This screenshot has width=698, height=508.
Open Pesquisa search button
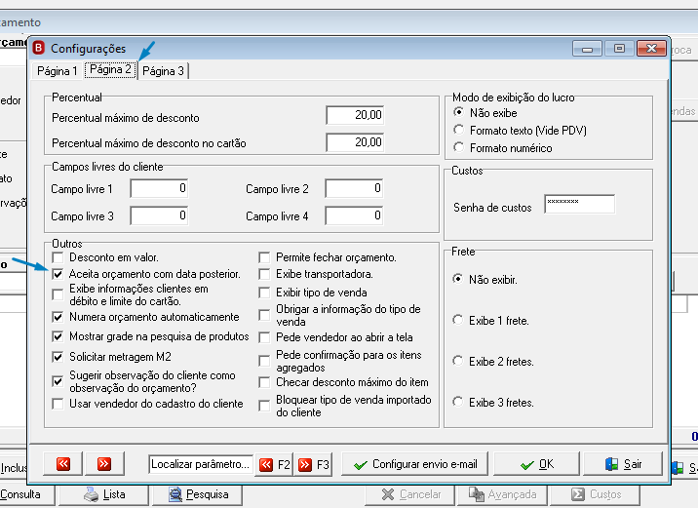coord(198,494)
